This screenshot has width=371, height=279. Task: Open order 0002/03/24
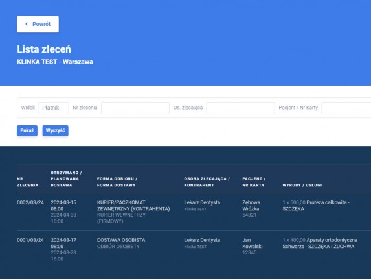click(30, 202)
